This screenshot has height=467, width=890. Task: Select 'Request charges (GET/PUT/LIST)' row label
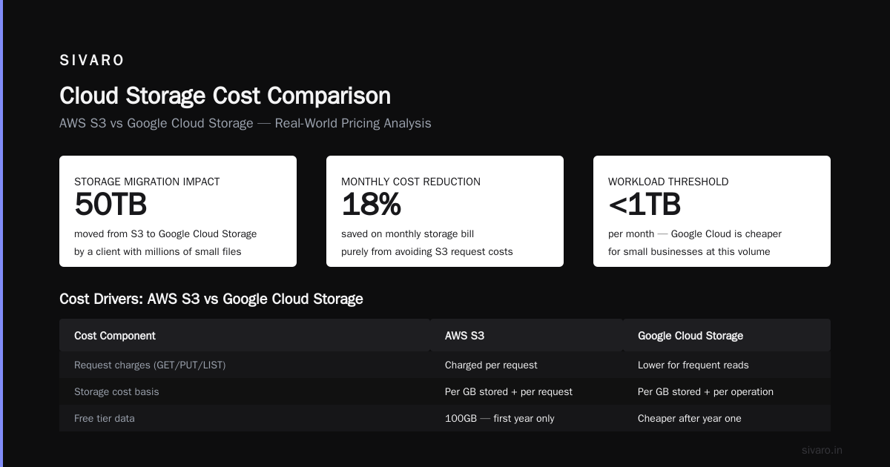tap(150, 365)
